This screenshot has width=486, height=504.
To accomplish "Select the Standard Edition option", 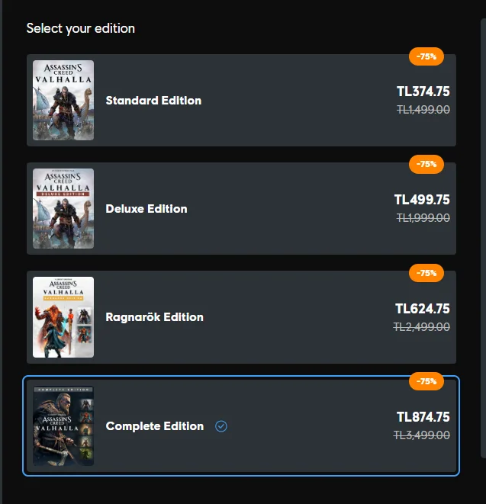I will 241,100.
